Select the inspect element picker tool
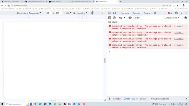The image size is (189, 106). tap(110, 13)
